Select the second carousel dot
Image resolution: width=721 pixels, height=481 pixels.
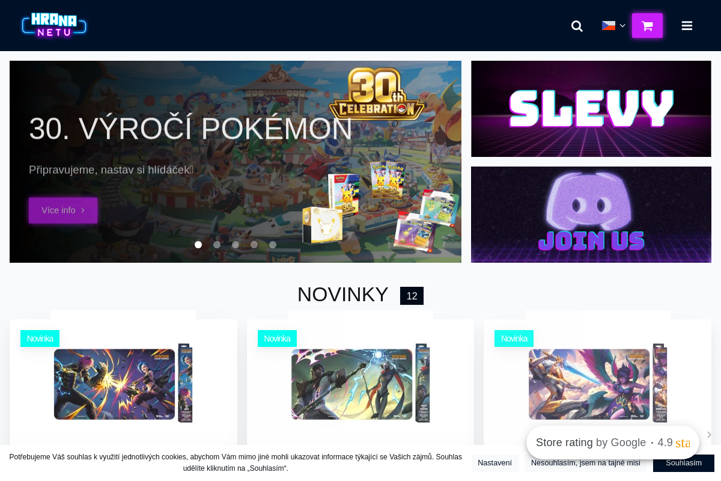click(x=217, y=245)
